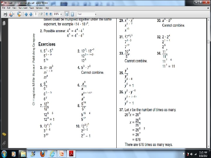The width and height of the screenshot is (211, 158).
Task: Click the zoom out round button
Action: [47, 14]
